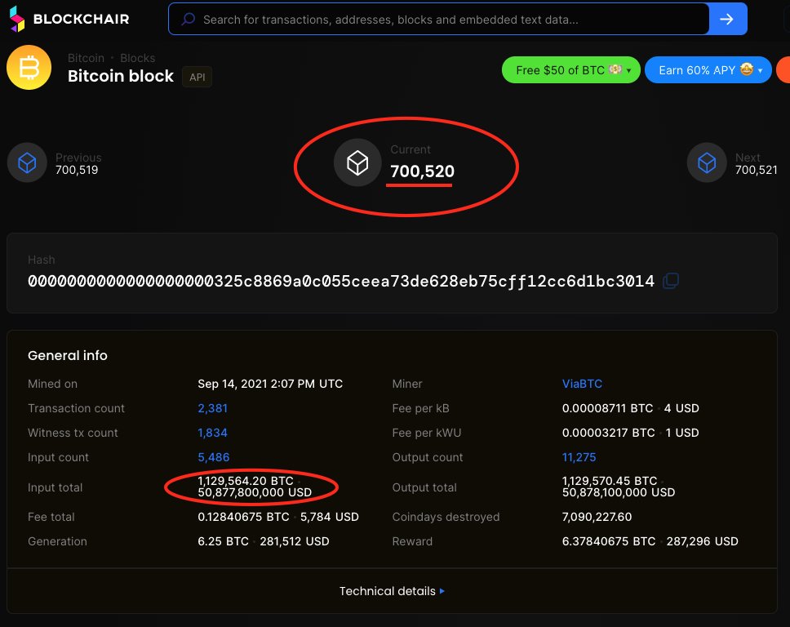Go to previous block 700,519
The height and width of the screenshot is (627, 790).
pos(77,170)
